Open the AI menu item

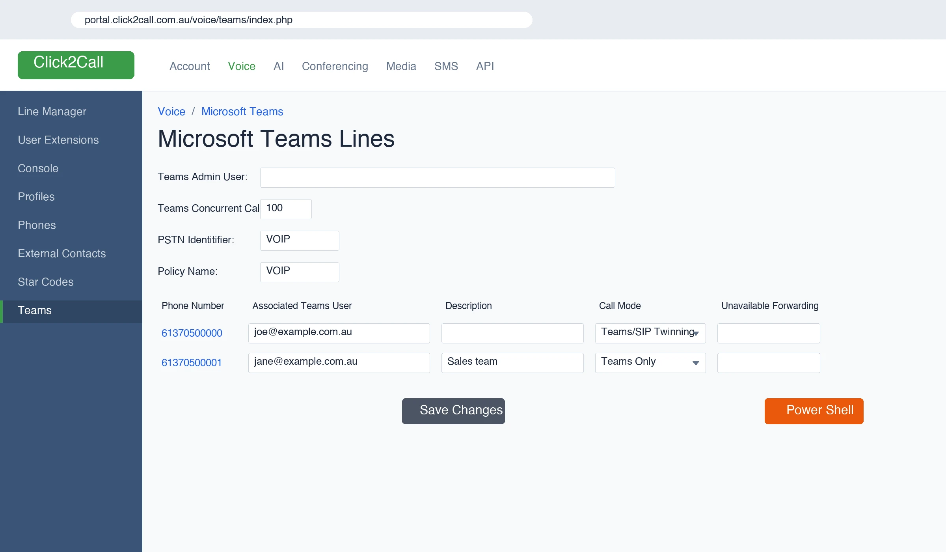click(279, 66)
